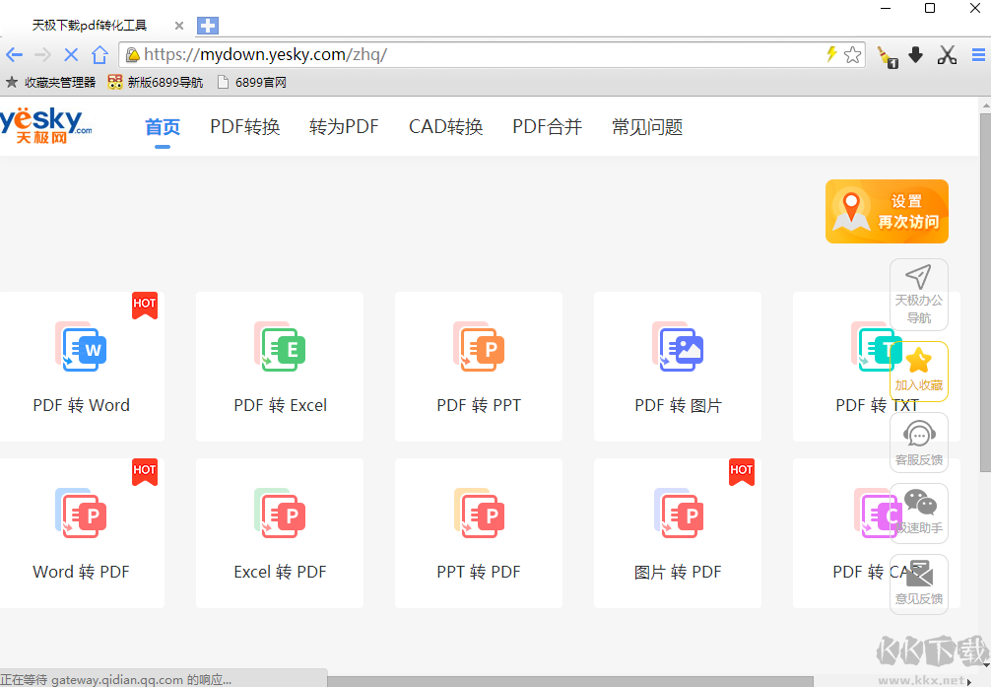The width and height of the screenshot is (991, 687).
Task: Open 常见问题 page
Action: point(646,127)
